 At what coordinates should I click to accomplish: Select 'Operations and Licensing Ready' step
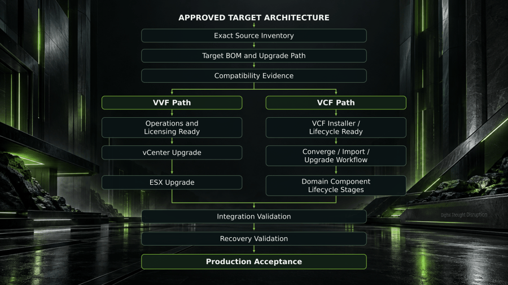coord(172,127)
